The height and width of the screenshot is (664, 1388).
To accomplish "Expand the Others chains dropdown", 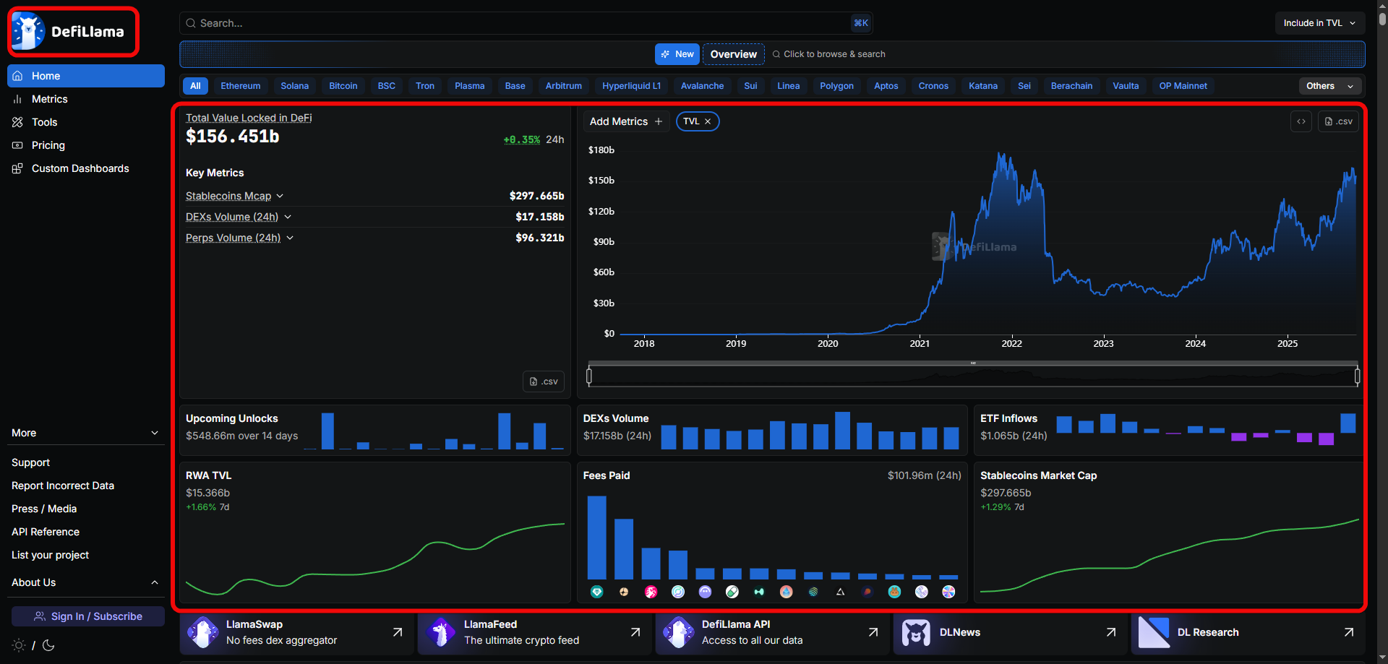I will click(1329, 86).
